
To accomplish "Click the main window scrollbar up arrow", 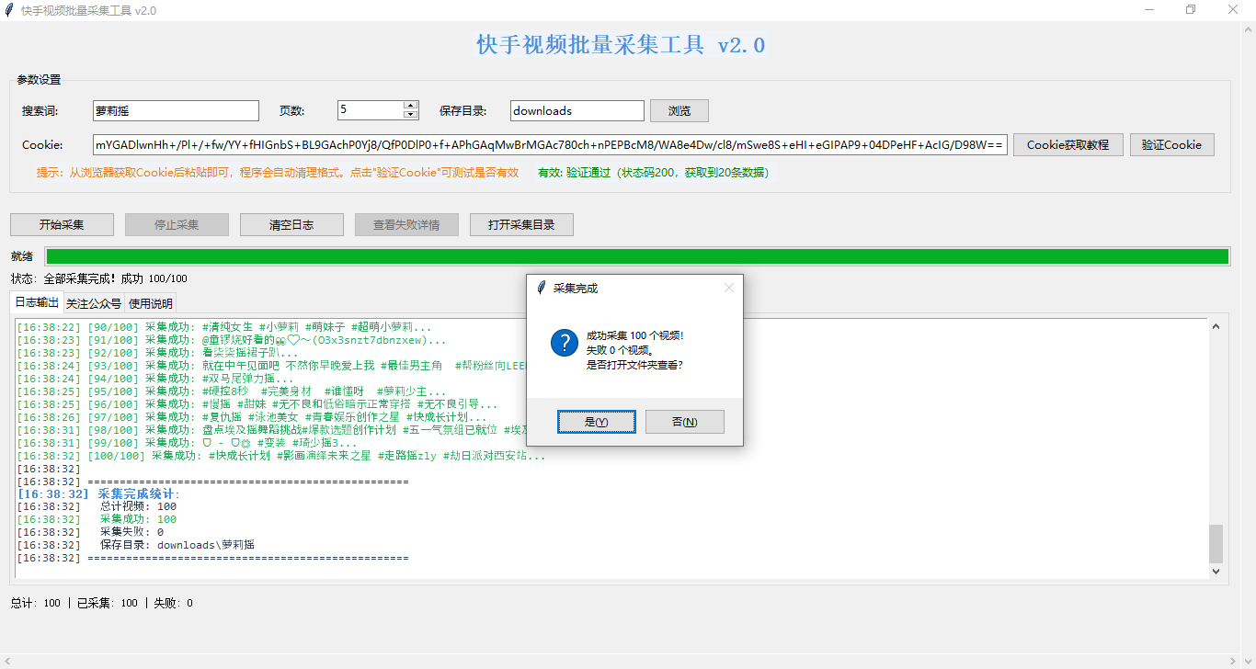I will click(1248, 29).
